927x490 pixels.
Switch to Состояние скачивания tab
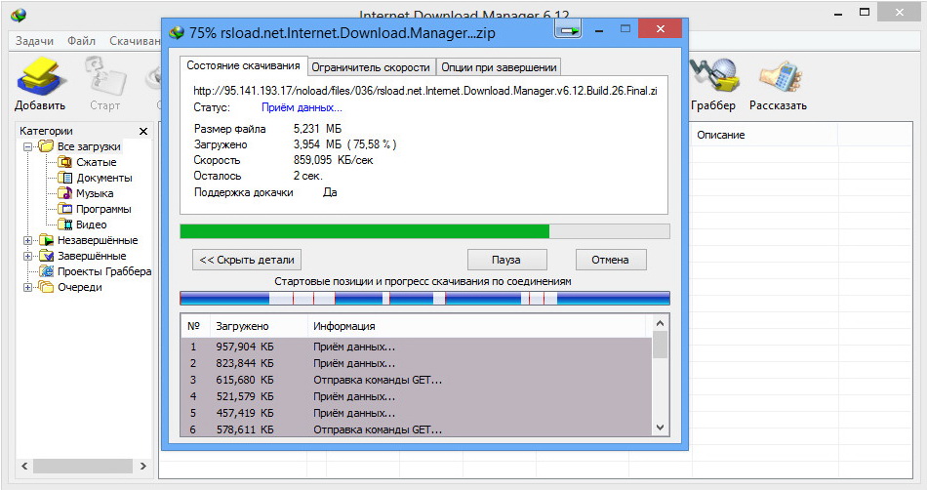[244, 65]
